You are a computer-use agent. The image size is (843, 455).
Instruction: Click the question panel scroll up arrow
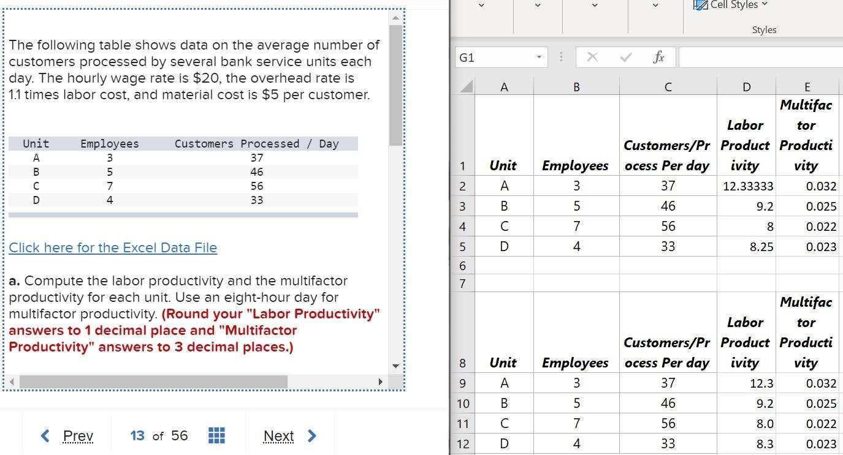click(x=395, y=18)
